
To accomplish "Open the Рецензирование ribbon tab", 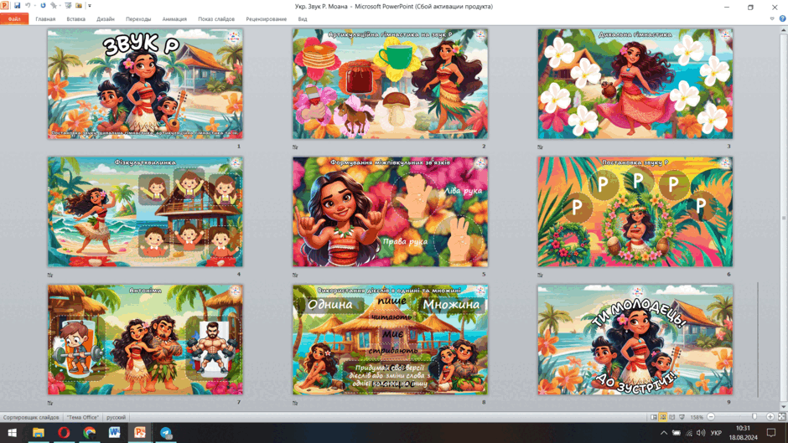I will coord(267,19).
